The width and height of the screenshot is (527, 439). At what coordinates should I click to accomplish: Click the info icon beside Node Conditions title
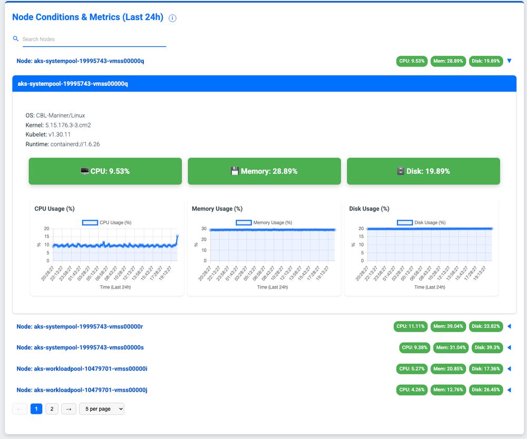[172, 18]
